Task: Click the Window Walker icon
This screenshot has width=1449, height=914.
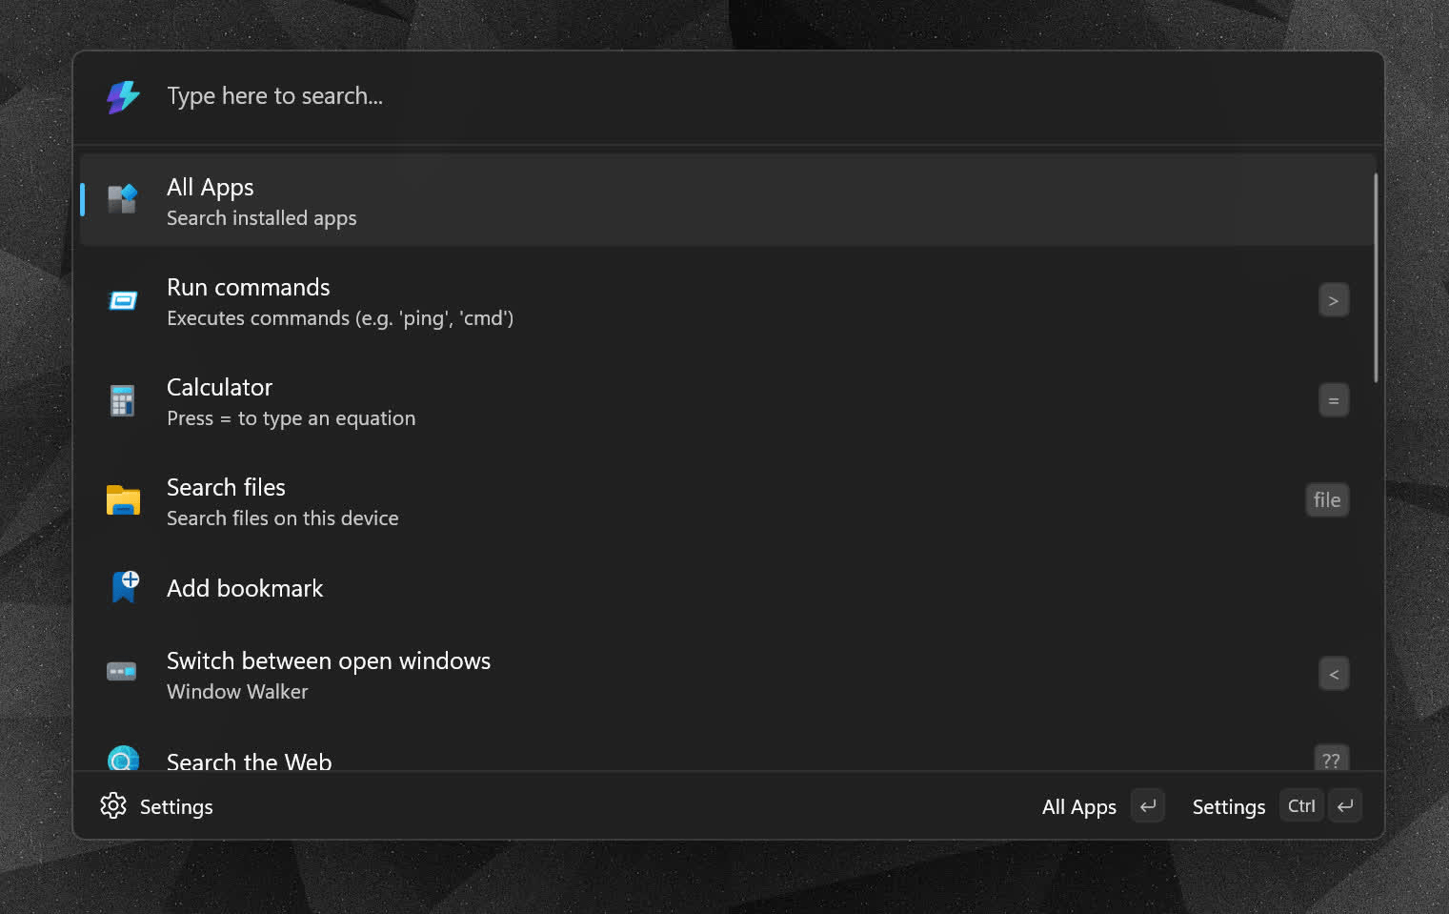Action: (x=121, y=672)
